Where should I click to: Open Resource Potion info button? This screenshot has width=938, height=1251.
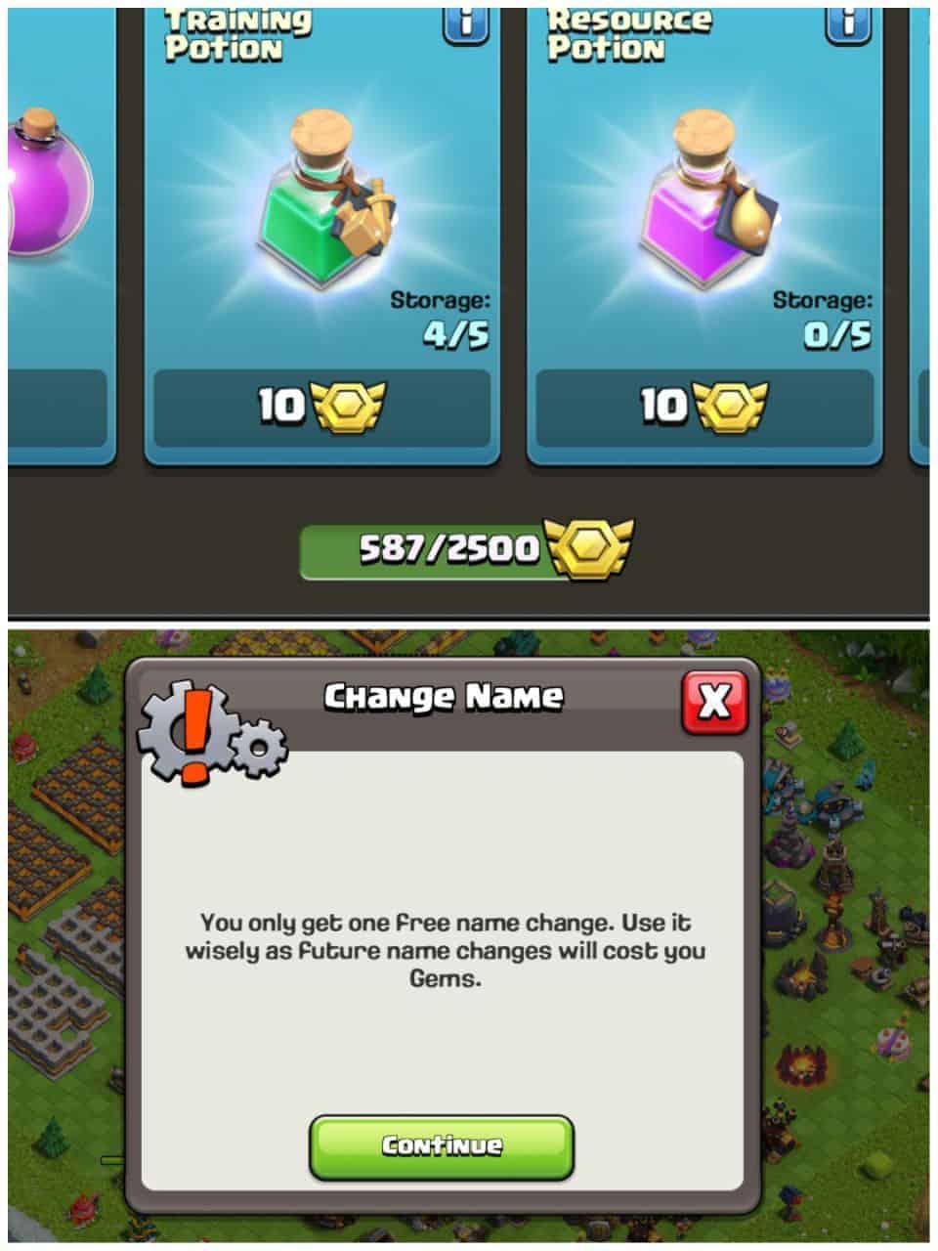coord(848,23)
